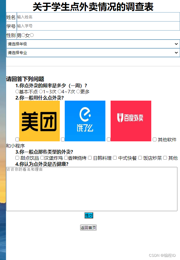Click the 美团 logo image
The width and height of the screenshot is (180, 260).
click(39, 121)
